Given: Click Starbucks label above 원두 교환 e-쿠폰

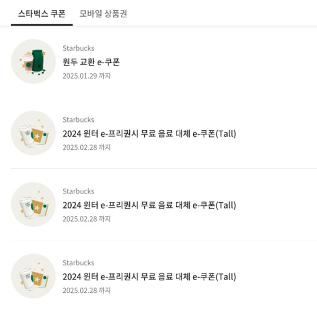Looking at the screenshot, I should coord(78,48).
